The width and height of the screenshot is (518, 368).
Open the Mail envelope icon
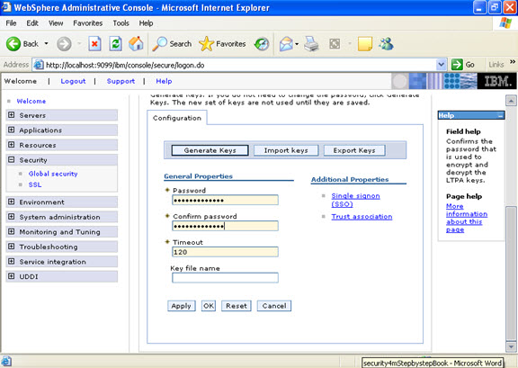tap(286, 44)
